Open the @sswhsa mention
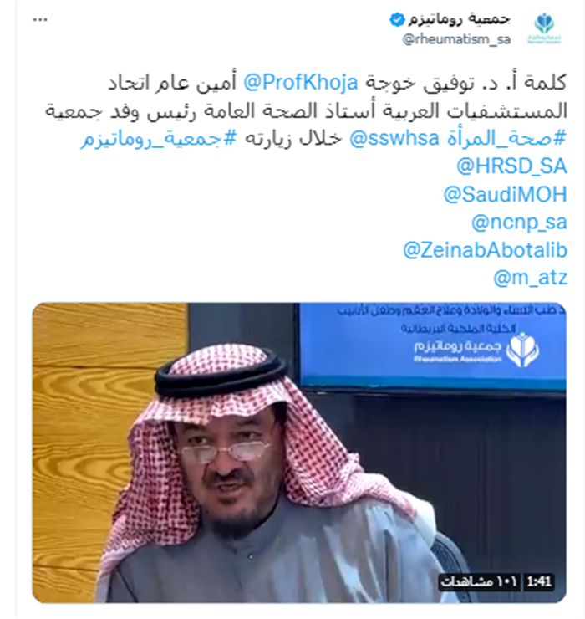This screenshot has height=619, width=585. click(394, 138)
